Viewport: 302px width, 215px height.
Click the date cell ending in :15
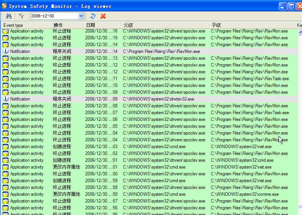(x=101, y=38)
